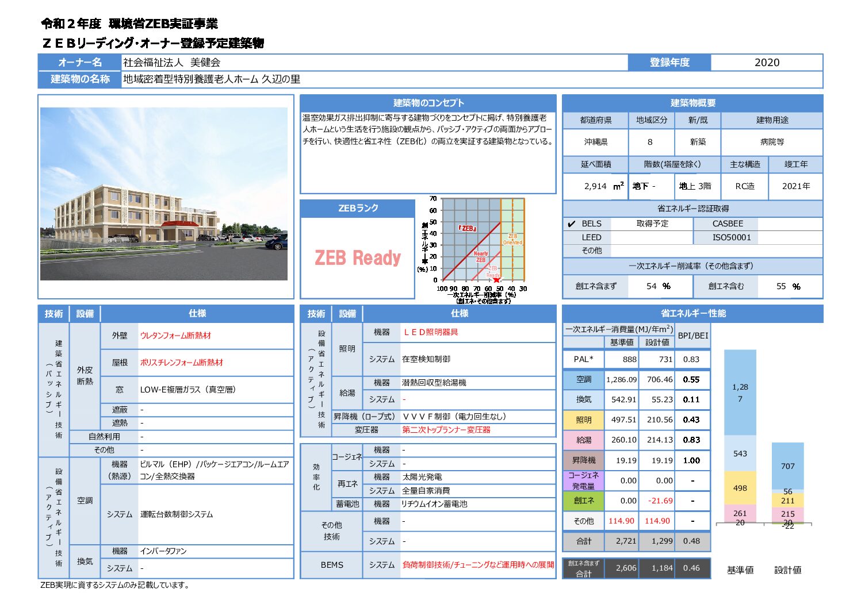
Task: Select the LEED certification cell
Action: coord(591,237)
